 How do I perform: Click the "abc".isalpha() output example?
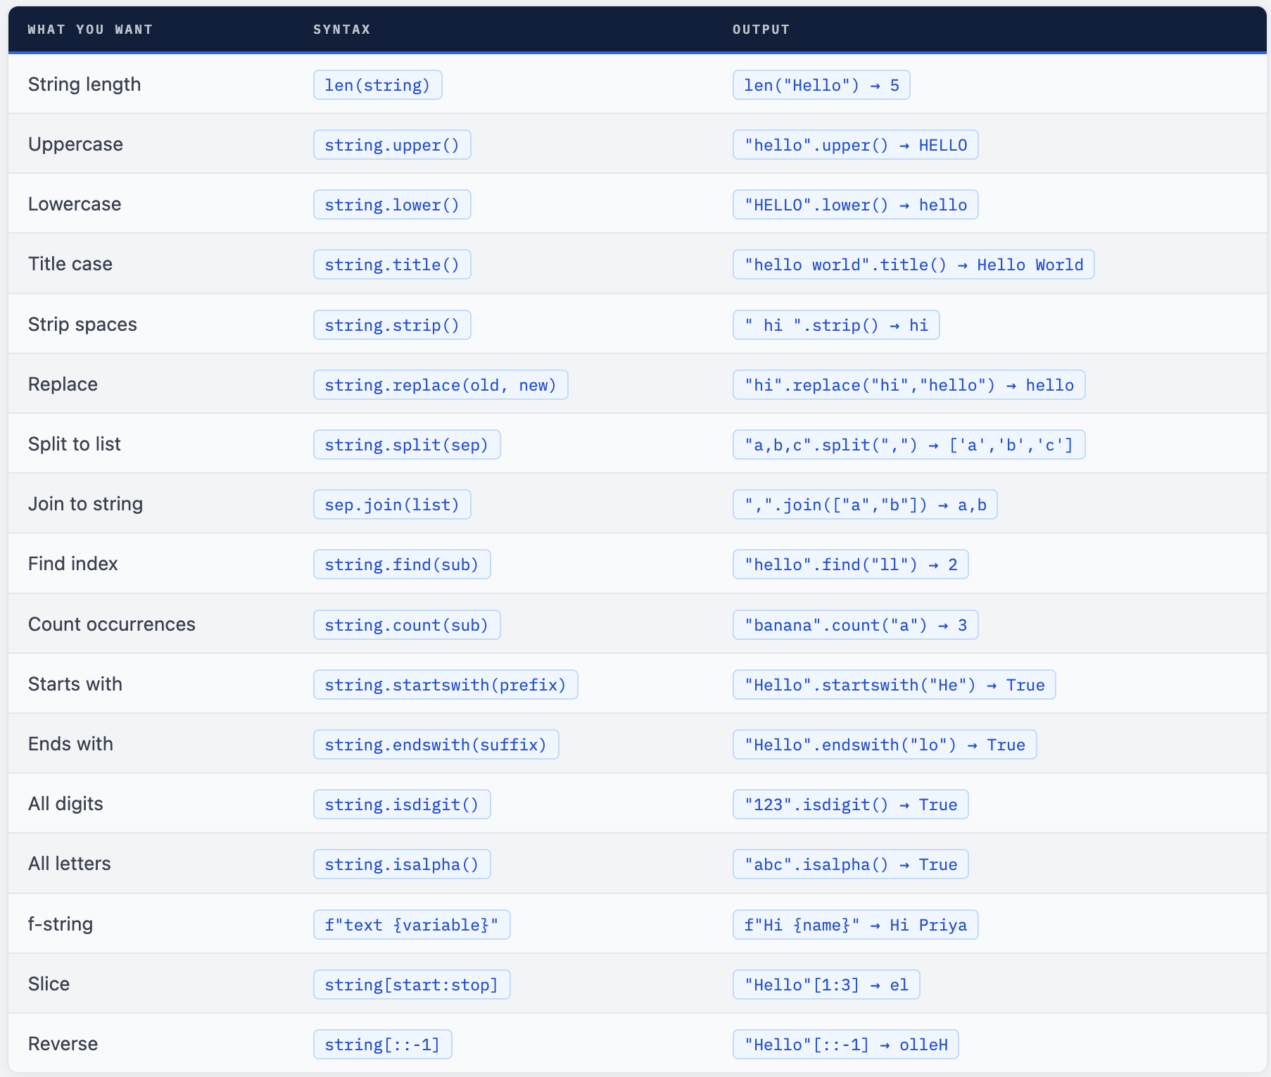(x=850, y=864)
